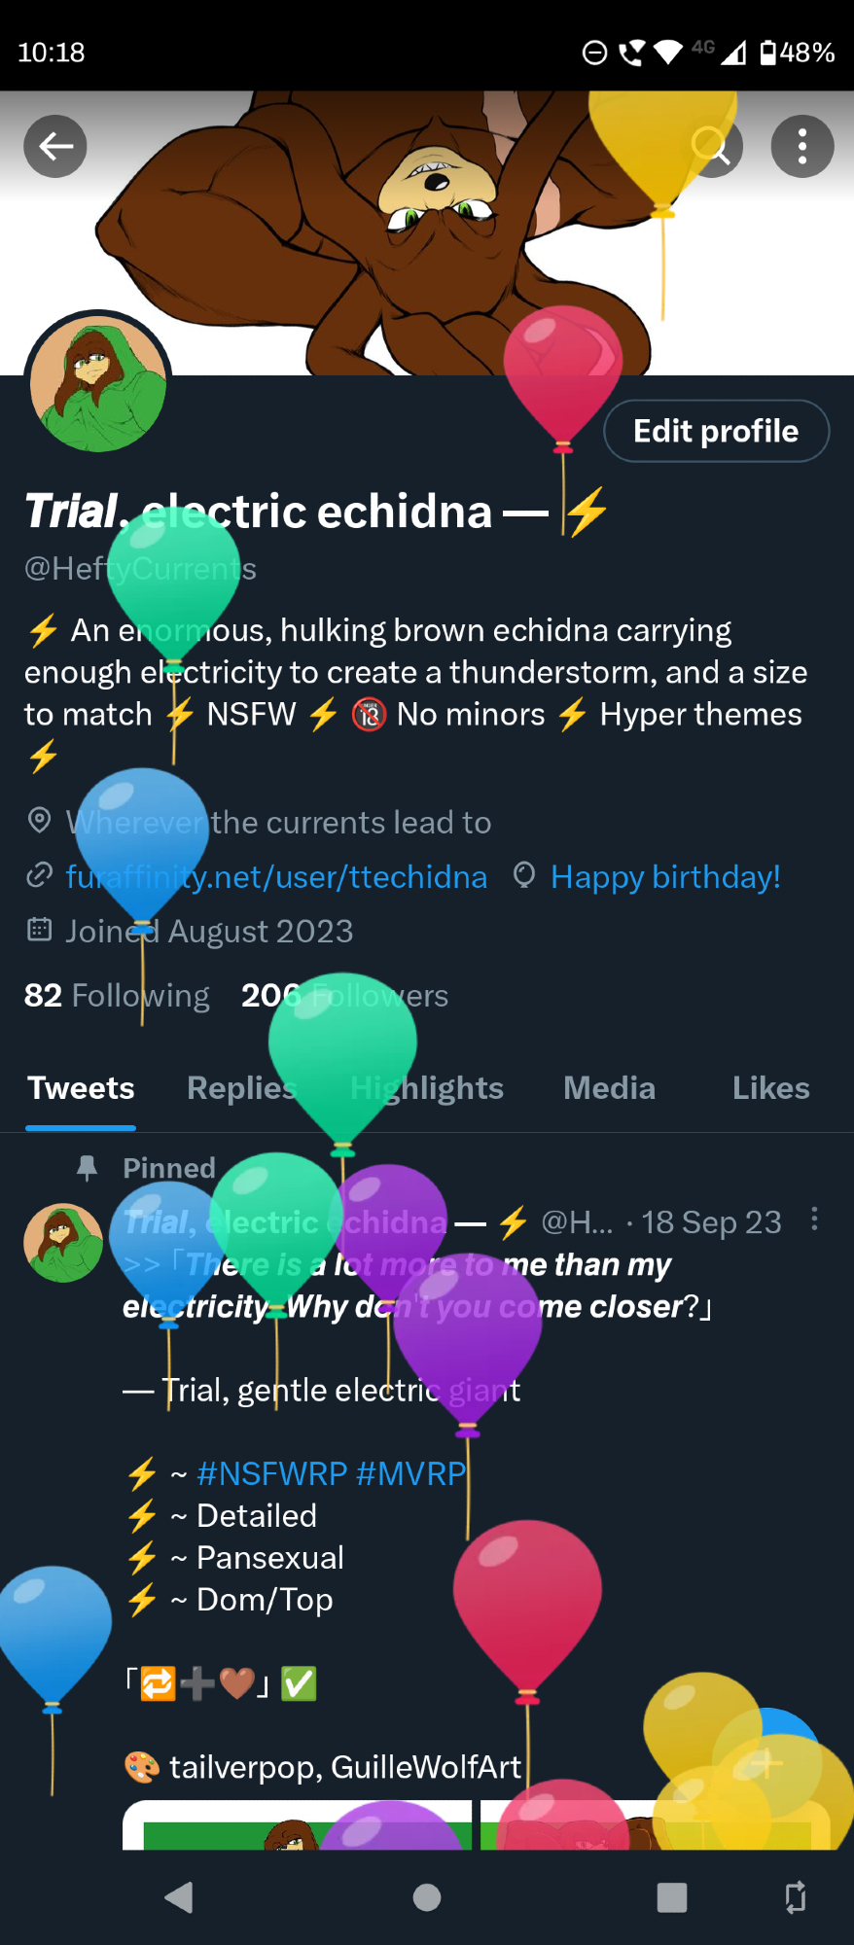Open the three-dot overflow menu in header
854x1945 pixels.
(802, 147)
